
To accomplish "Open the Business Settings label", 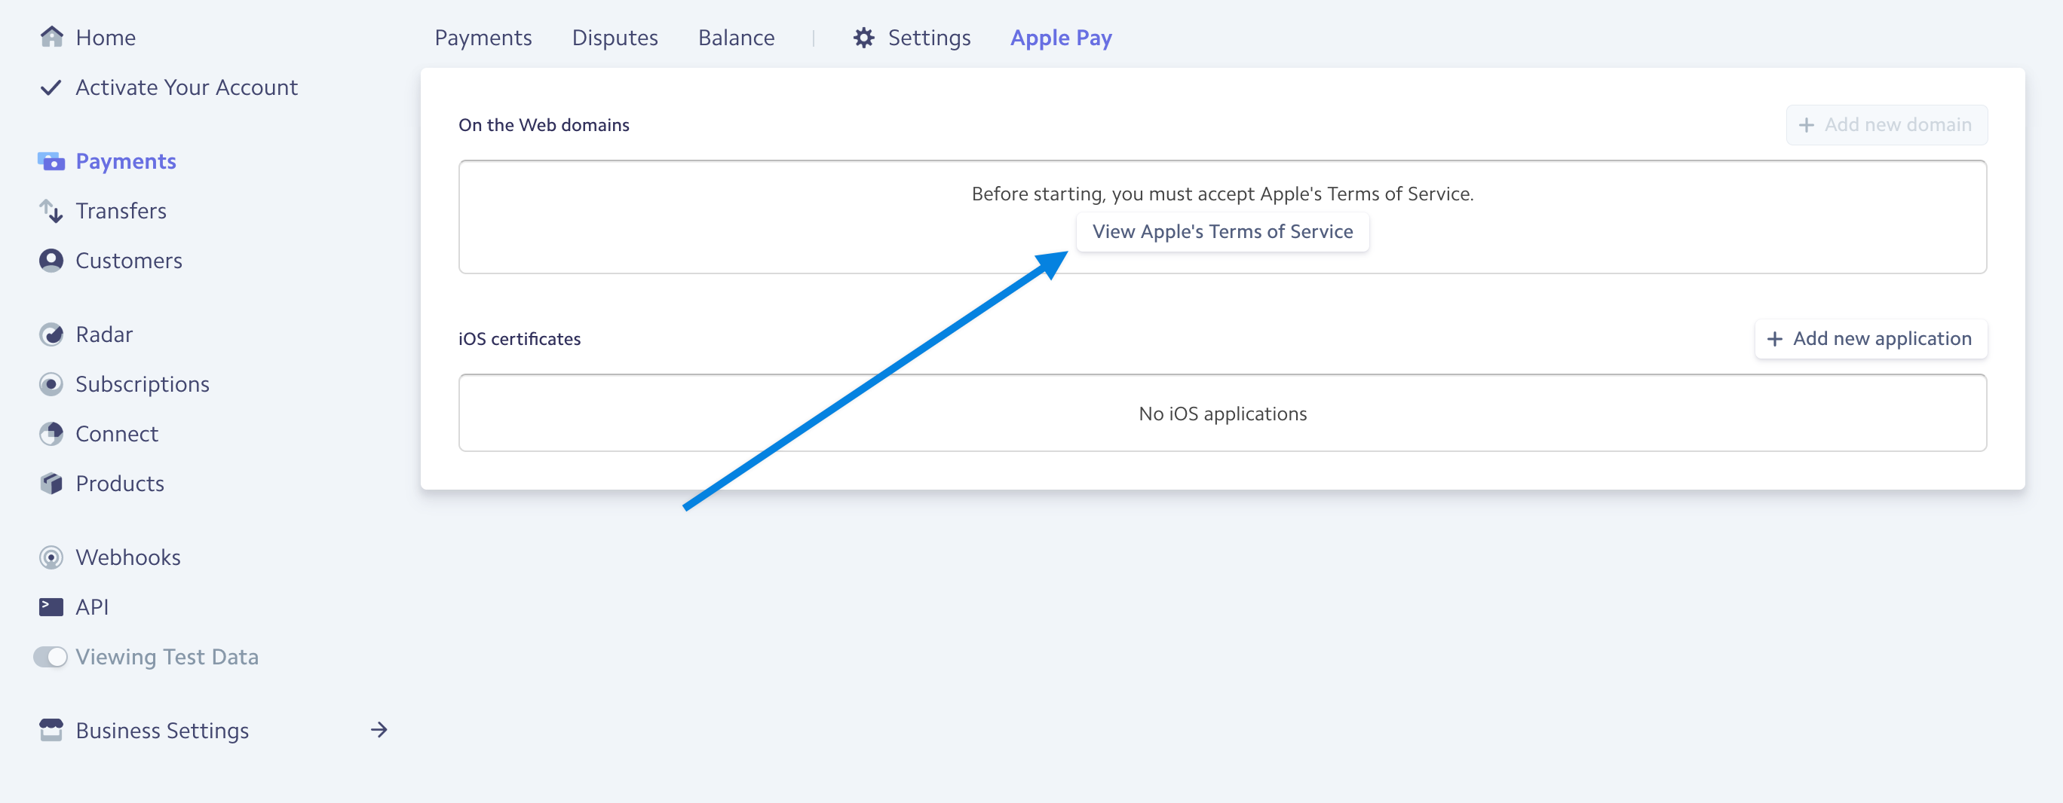I will [163, 731].
